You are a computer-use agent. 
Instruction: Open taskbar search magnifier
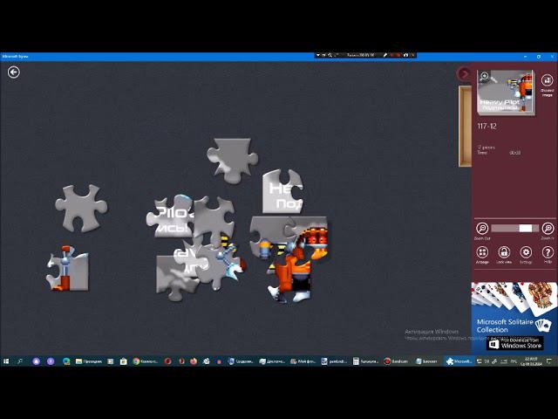20,361
